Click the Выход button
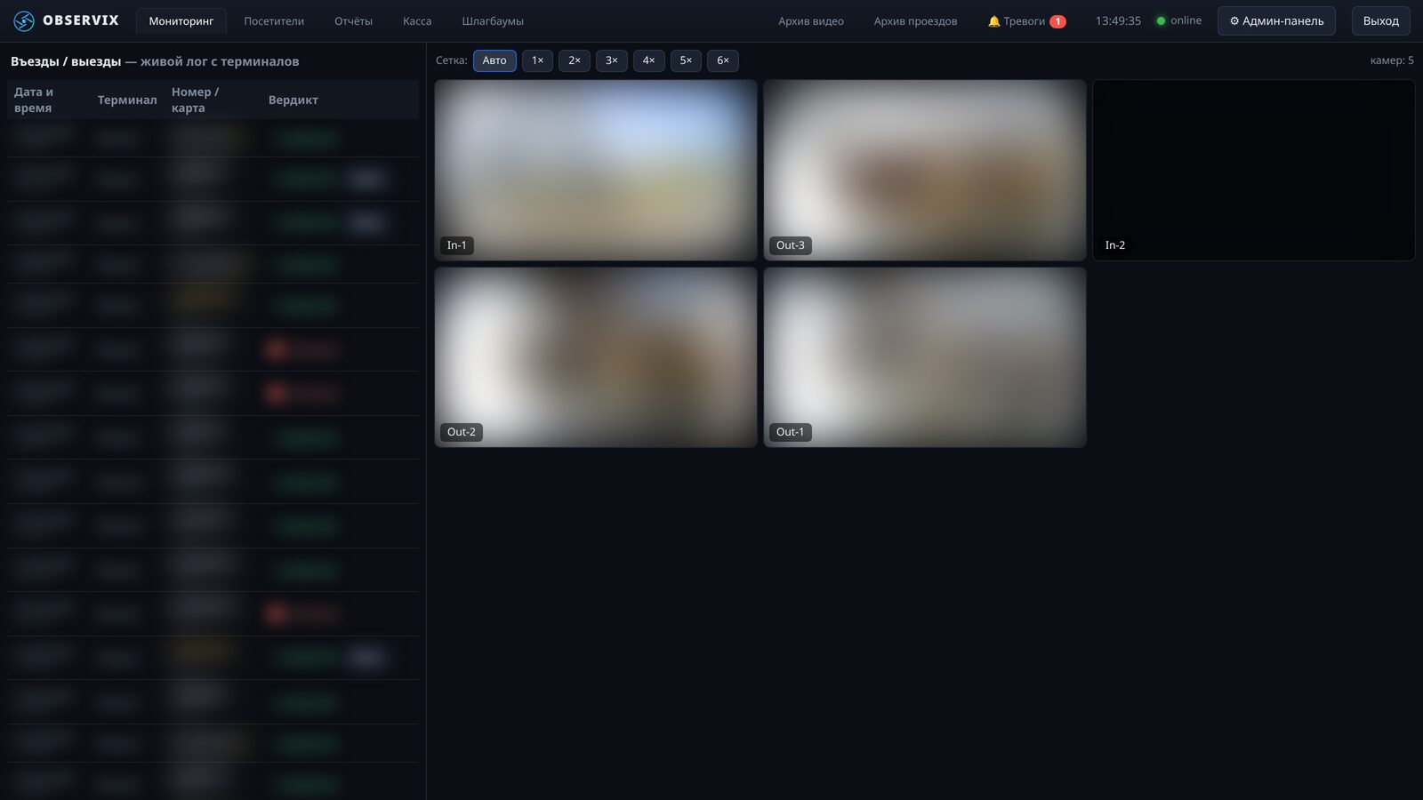The height and width of the screenshot is (800, 1423). (1380, 20)
